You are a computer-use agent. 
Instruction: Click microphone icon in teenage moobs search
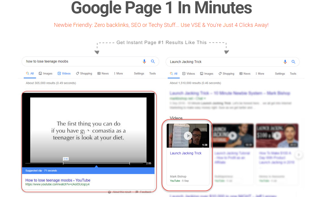(x=144, y=61)
